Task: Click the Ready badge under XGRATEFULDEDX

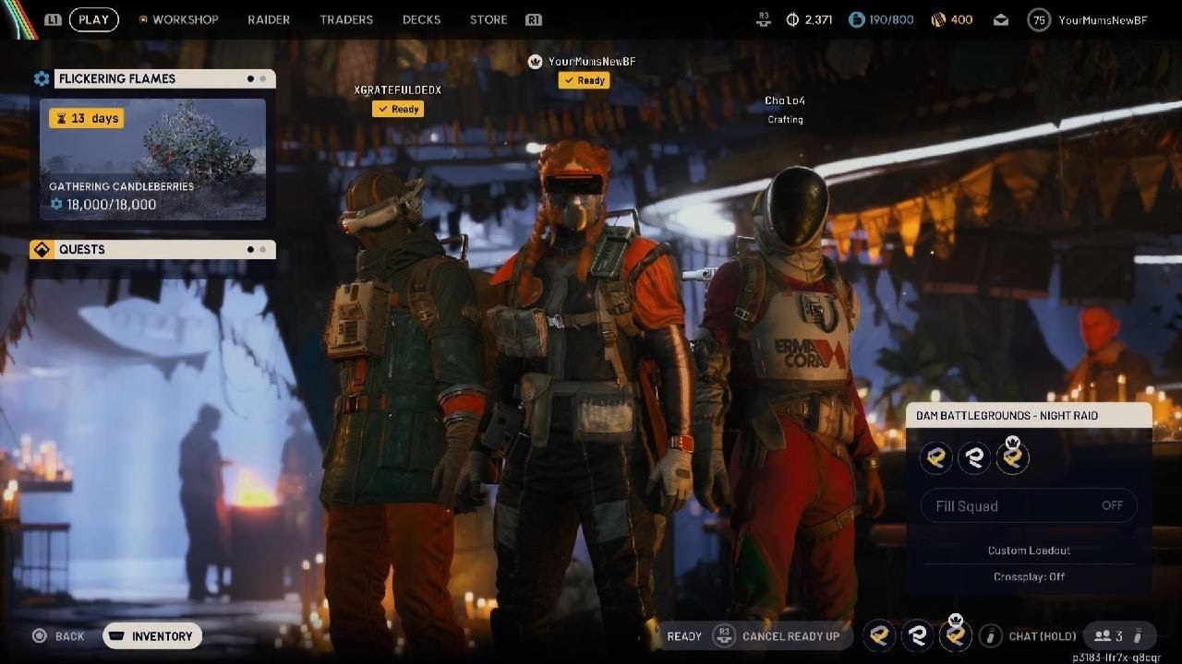Action: 398,109
